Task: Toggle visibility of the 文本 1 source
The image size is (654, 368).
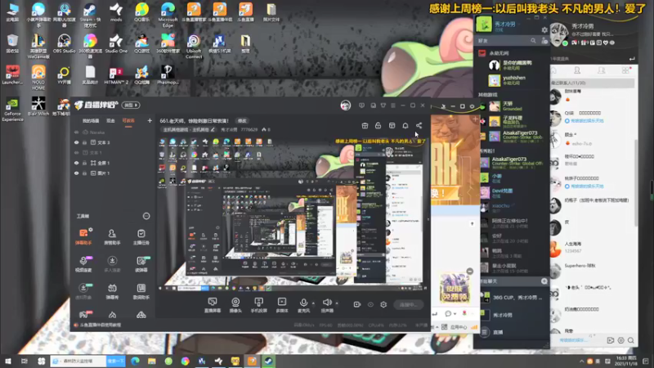Action: [76, 153]
